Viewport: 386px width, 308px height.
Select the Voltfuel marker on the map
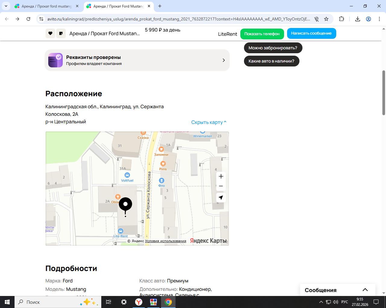[x=127, y=175]
